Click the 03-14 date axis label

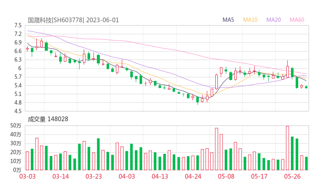click(60, 176)
